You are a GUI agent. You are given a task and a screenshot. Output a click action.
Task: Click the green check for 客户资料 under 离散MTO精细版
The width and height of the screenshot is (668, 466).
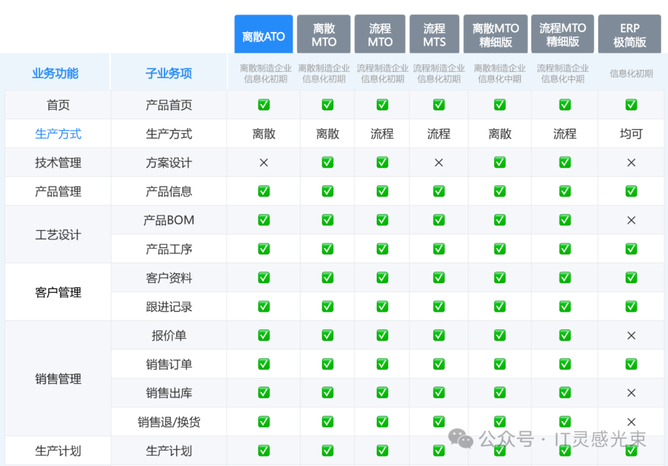[x=500, y=278]
